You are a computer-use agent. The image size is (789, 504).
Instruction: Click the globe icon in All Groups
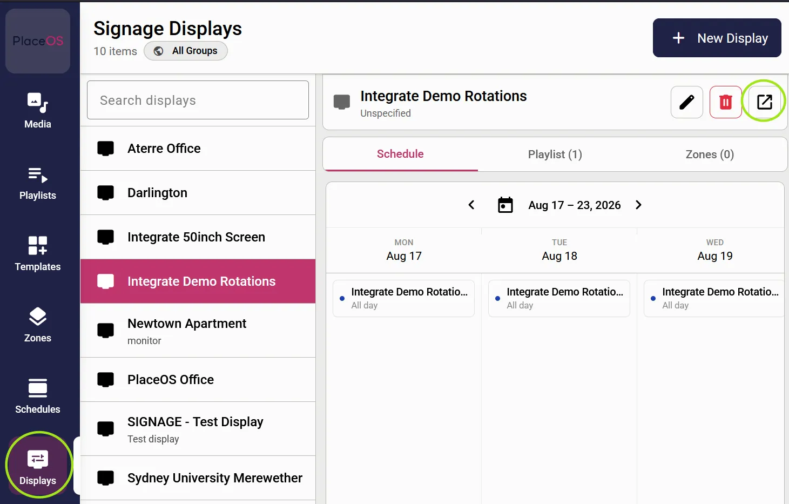click(x=159, y=51)
